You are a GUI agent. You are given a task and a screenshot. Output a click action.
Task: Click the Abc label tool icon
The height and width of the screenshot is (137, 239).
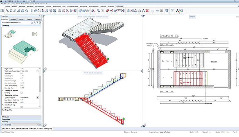click(158, 11)
